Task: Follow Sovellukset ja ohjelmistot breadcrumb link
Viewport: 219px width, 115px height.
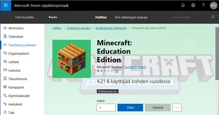Action: coord(111,28)
